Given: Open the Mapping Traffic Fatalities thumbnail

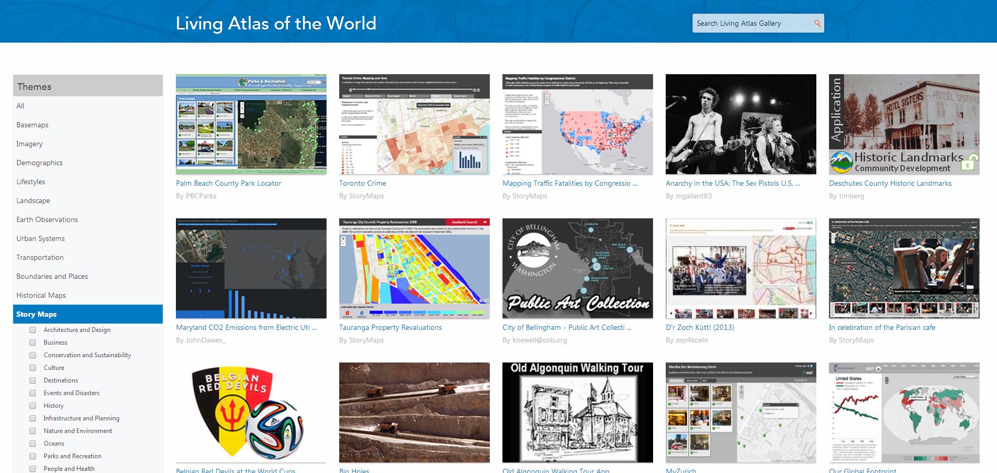Looking at the screenshot, I should (578, 124).
